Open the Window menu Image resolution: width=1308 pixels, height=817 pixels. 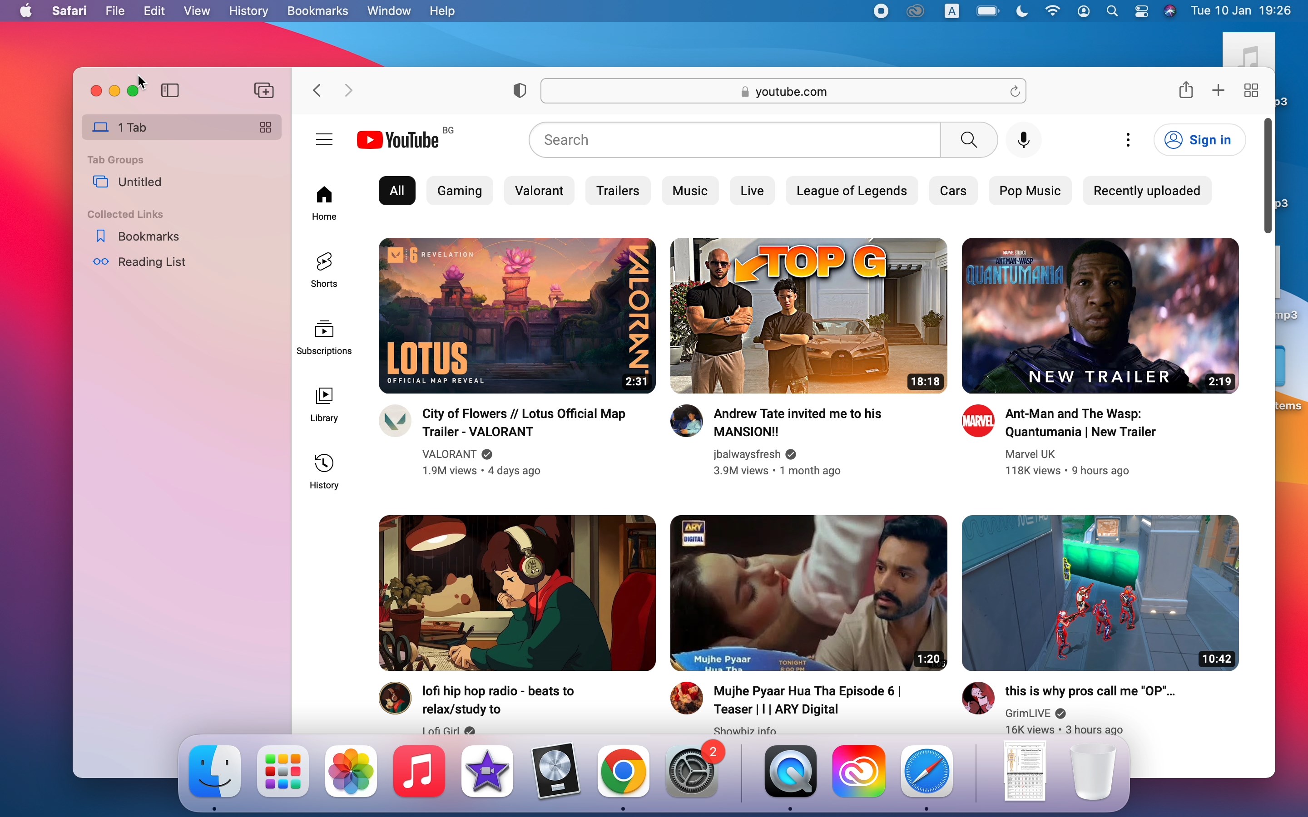click(389, 11)
